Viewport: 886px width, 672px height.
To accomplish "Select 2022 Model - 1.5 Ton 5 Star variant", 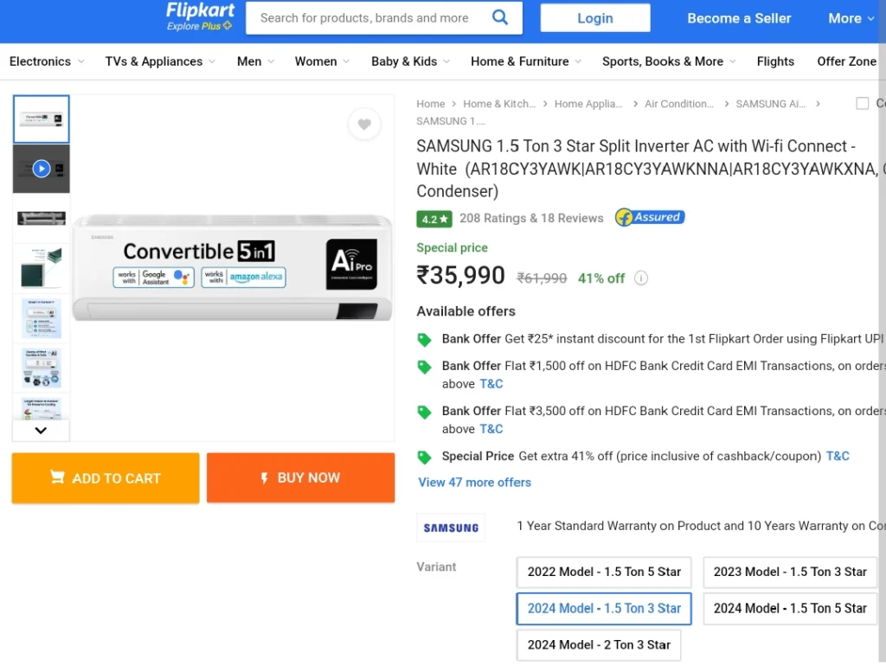I will point(604,572).
